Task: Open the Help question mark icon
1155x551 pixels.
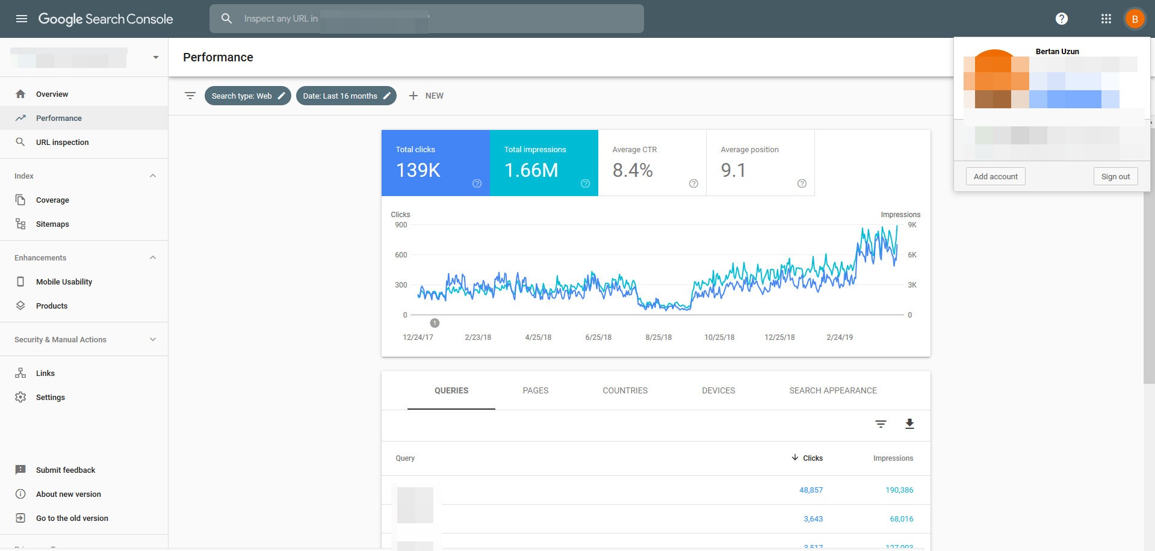Action: tap(1062, 19)
